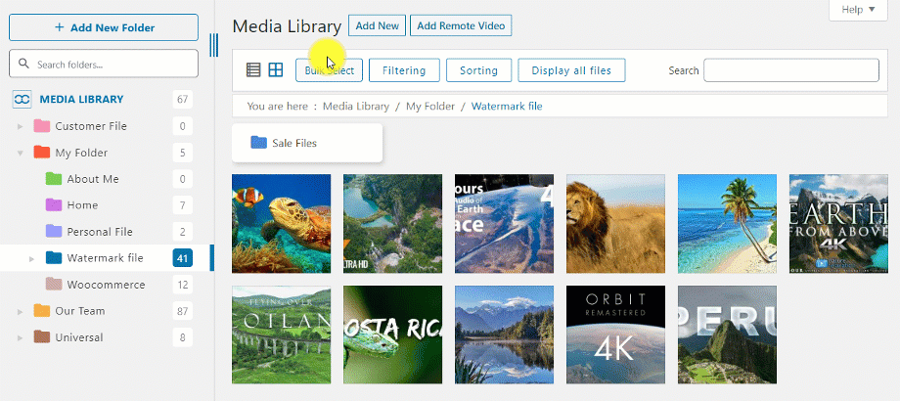Click the media Search input field
The height and width of the screenshot is (401, 900).
tap(790, 70)
